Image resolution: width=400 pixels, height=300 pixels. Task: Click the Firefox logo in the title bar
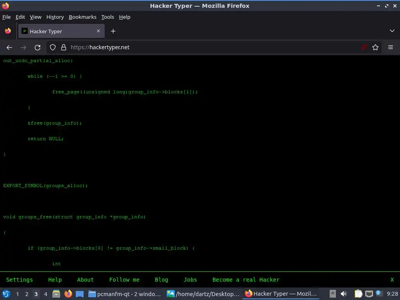point(5,5)
